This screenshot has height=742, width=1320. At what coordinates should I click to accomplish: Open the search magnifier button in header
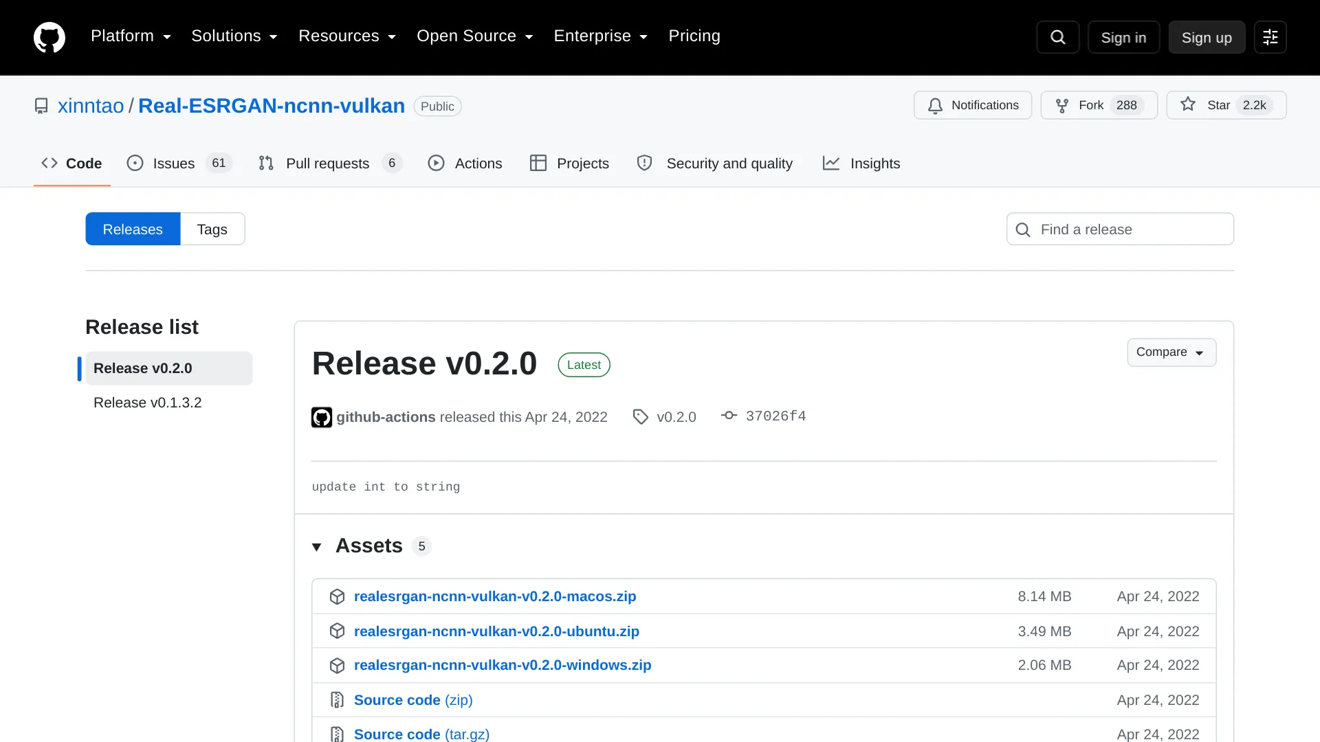[1058, 37]
